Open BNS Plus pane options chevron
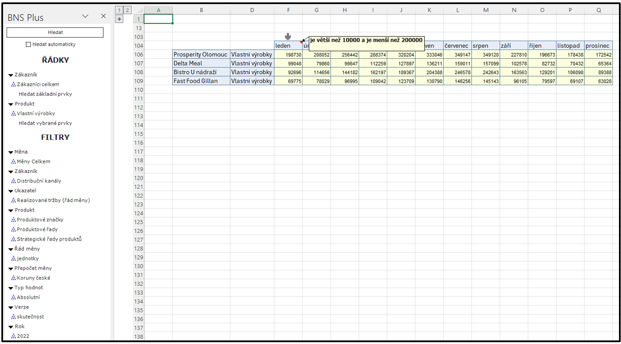 [x=85, y=16]
